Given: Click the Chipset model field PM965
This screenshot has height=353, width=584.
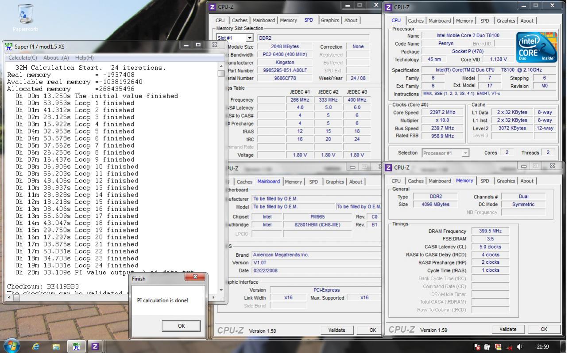Looking at the screenshot, I should (x=317, y=217).
